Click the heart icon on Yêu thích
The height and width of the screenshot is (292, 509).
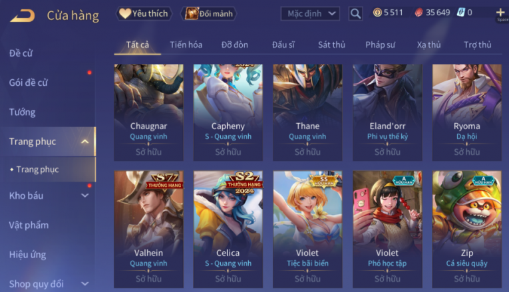pos(125,13)
